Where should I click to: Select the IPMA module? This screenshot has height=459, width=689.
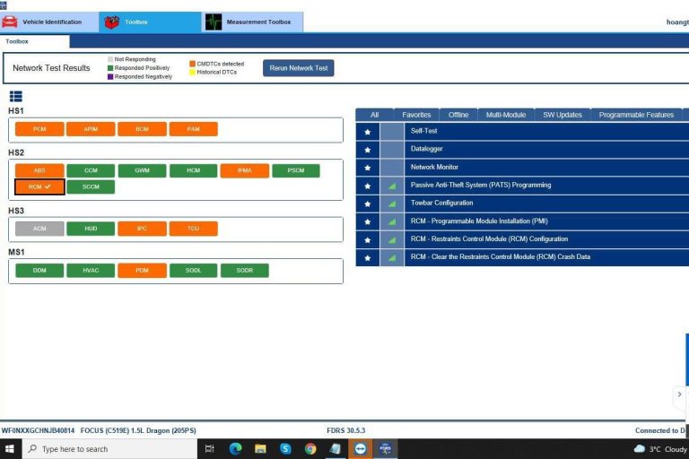[245, 170]
